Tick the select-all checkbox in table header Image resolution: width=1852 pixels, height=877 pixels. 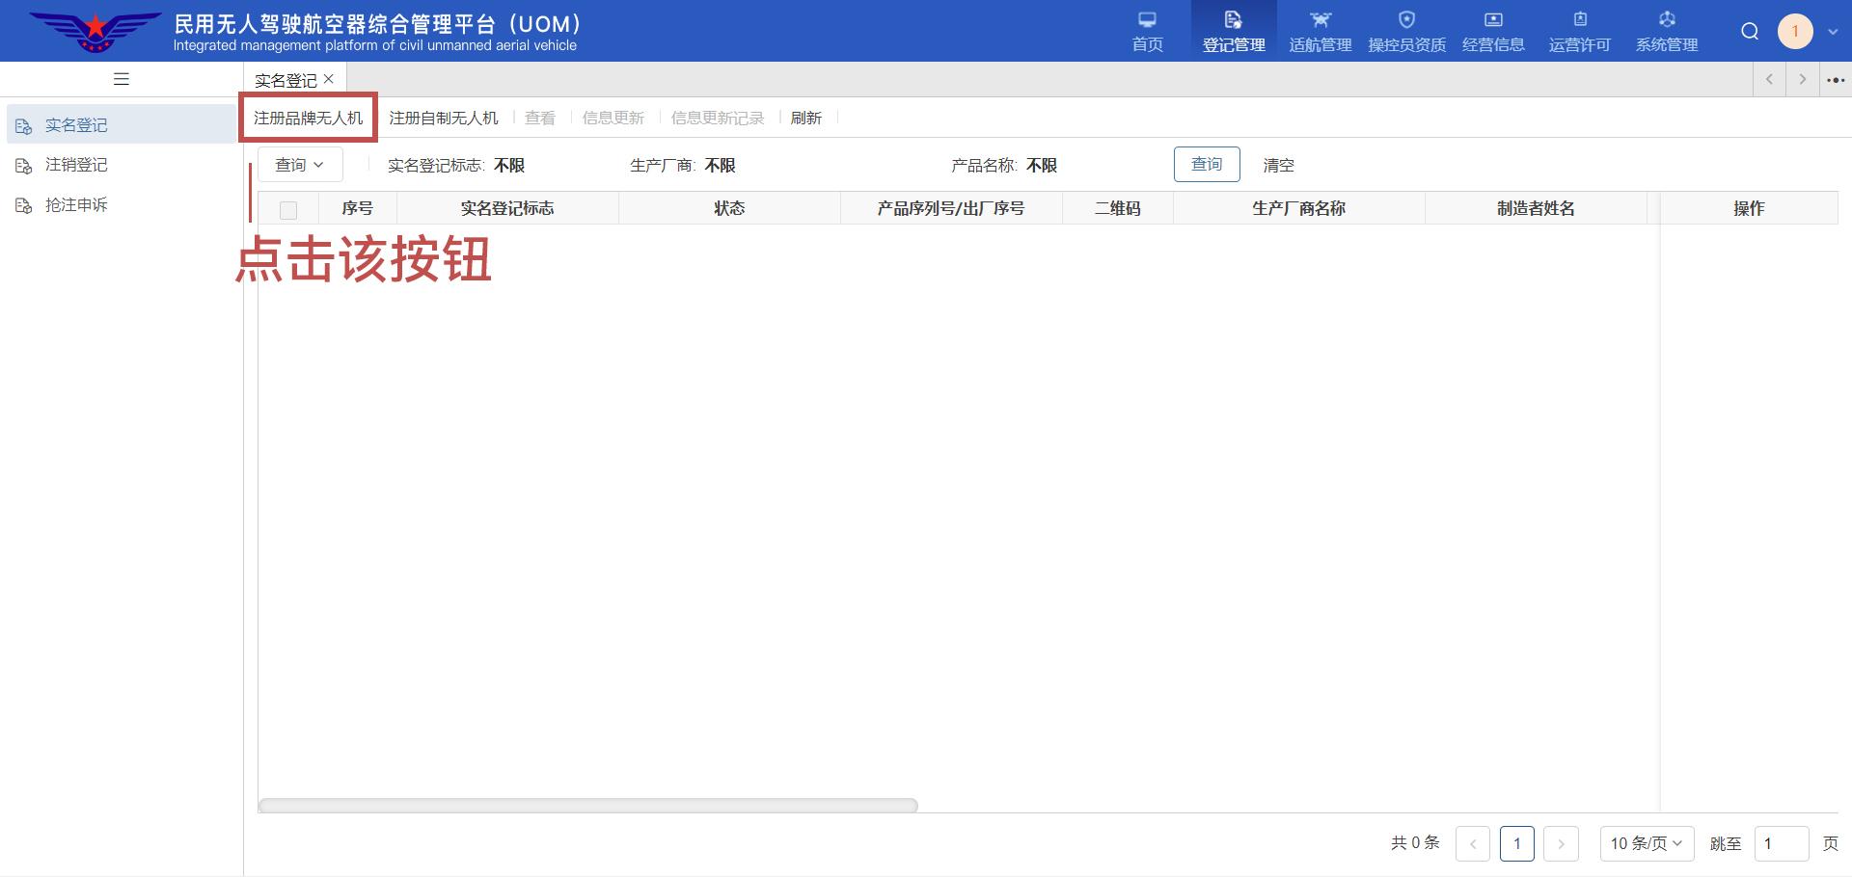[x=288, y=210]
